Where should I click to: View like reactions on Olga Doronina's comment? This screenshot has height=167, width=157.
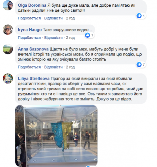tap(141, 16)
